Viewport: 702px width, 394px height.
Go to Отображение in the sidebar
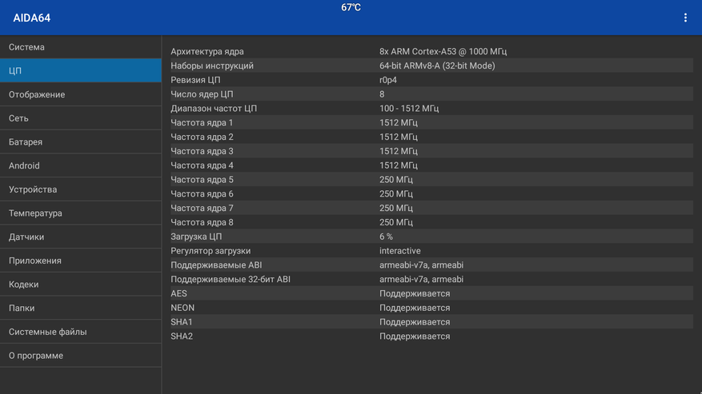click(x=81, y=94)
